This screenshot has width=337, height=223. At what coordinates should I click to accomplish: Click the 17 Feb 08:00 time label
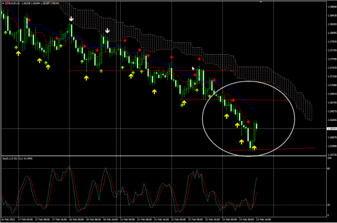click(43, 219)
